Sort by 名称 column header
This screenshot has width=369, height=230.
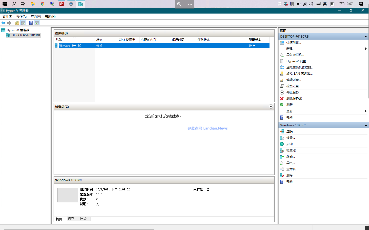click(74, 40)
